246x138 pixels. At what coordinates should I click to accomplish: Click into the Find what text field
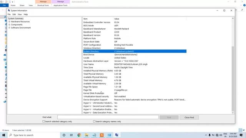point(108,117)
